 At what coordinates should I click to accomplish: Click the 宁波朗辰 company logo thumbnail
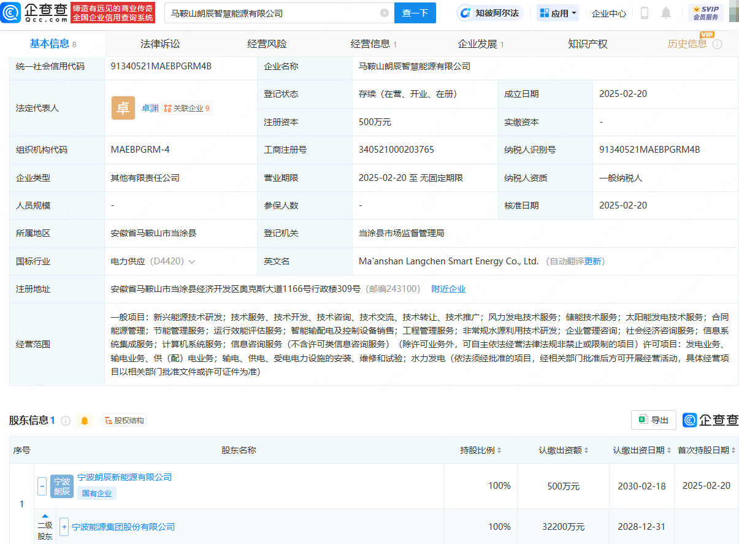(61, 486)
